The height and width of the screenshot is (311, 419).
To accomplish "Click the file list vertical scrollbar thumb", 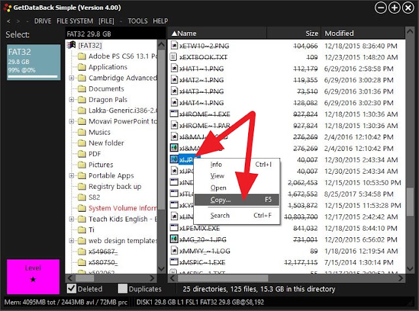I will point(410,202).
